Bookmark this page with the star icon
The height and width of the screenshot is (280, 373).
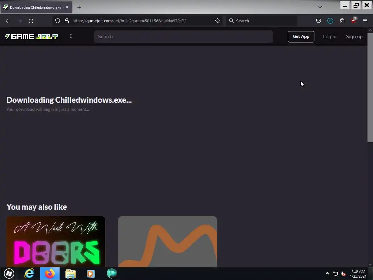click(x=218, y=21)
